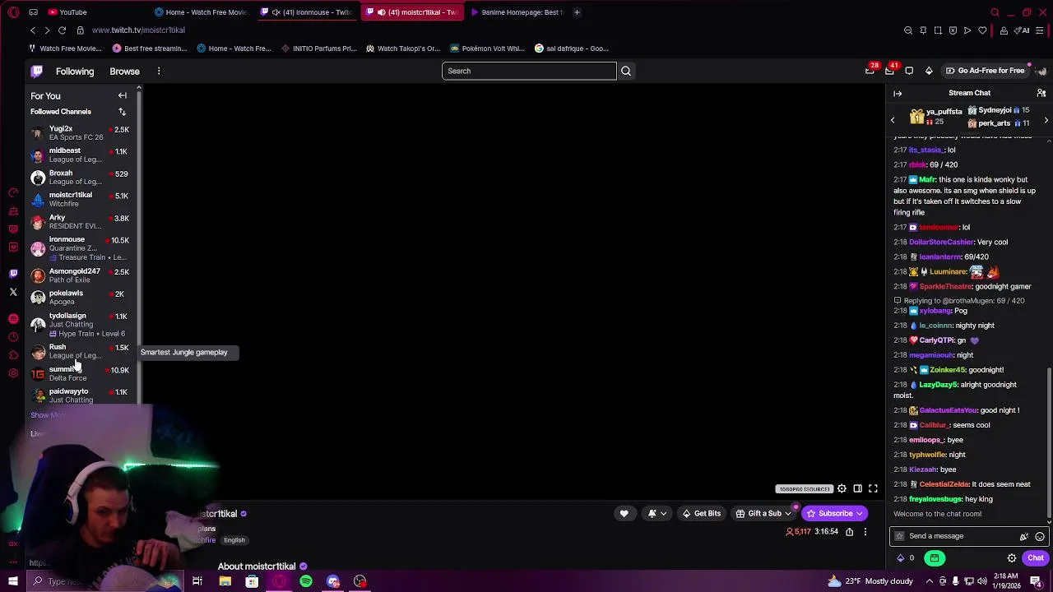Open the Twitch home logo

tap(37, 71)
